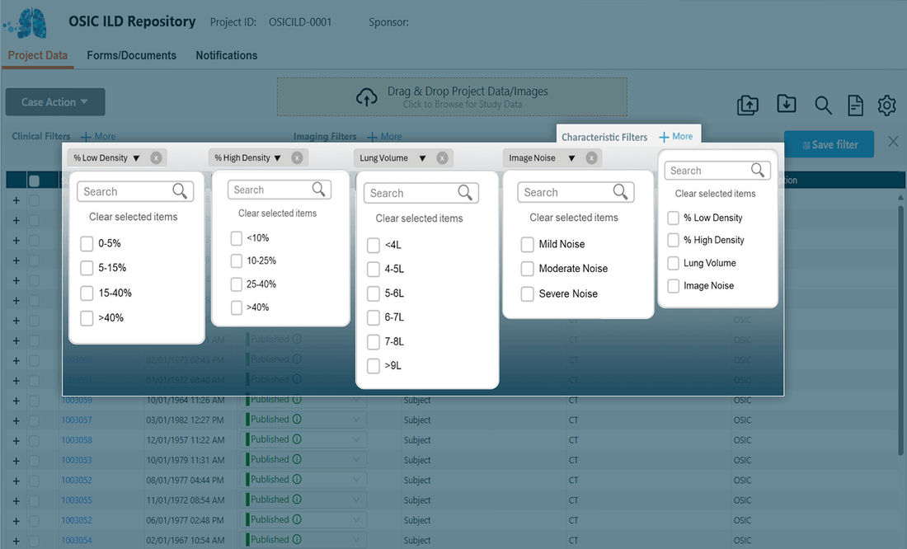Click the download folder icon
Screen dimensions: 907x549
point(786,104)
